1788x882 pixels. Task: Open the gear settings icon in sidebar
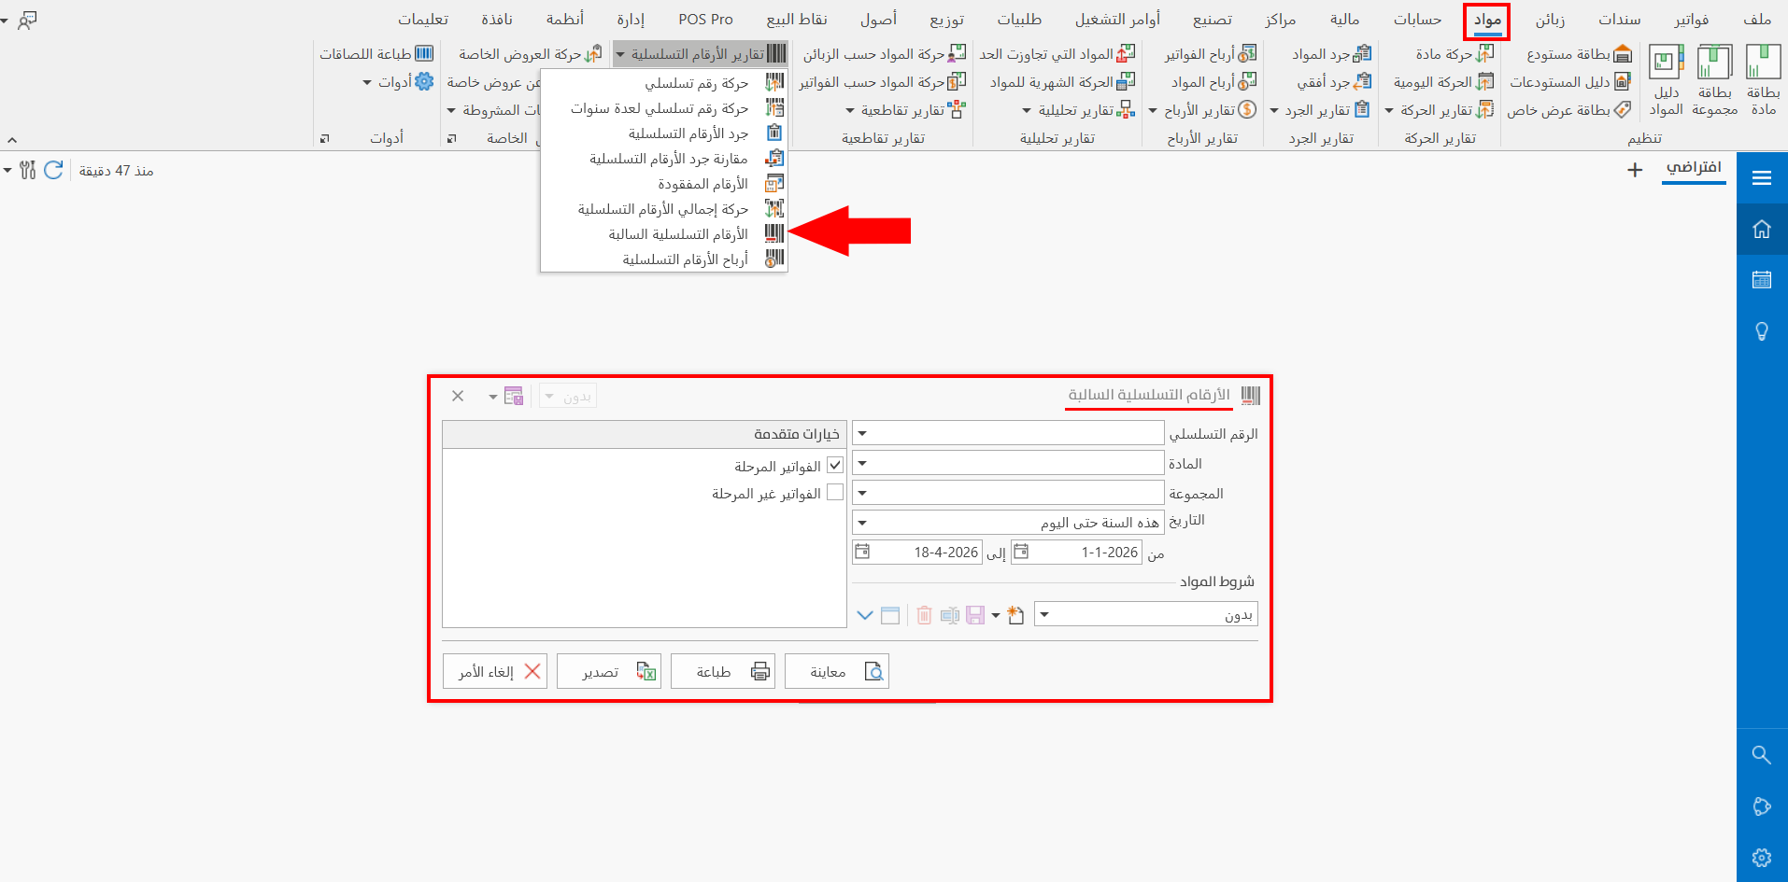[x=1762, y=857]
